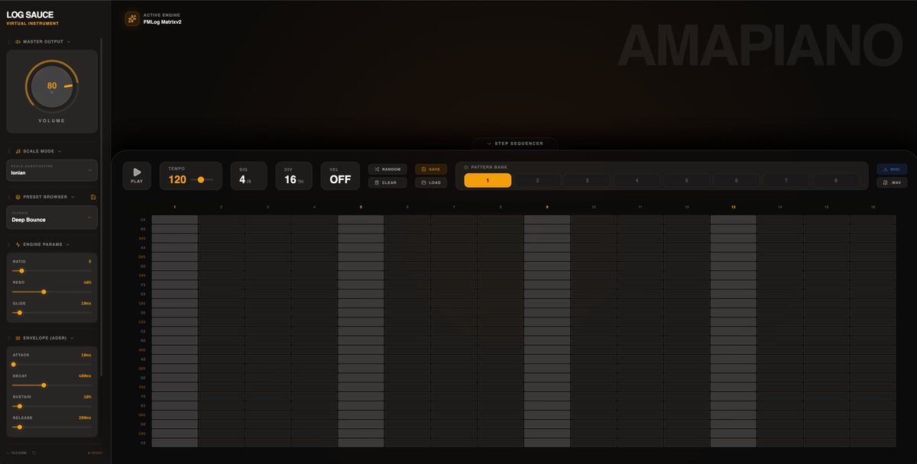Grab the Envelope section drag handle

pyautogui.click(x=9, y=337)
